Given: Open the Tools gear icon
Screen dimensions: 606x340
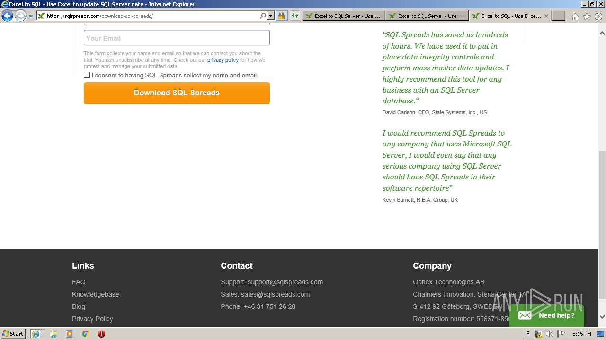Looking at the screenshot, I should (x=598, y=17).
